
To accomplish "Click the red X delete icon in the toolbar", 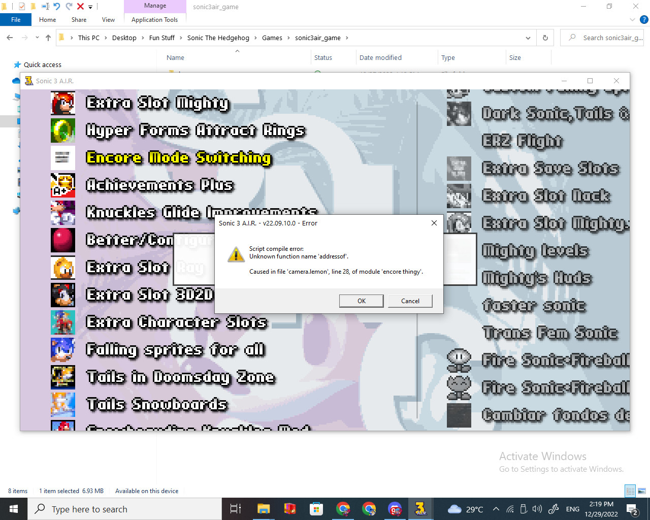I will click(79, 6).
